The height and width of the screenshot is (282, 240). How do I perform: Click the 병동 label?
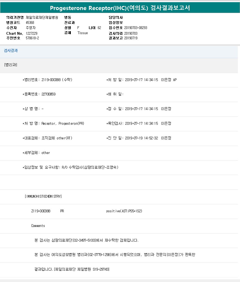(68, 17)
